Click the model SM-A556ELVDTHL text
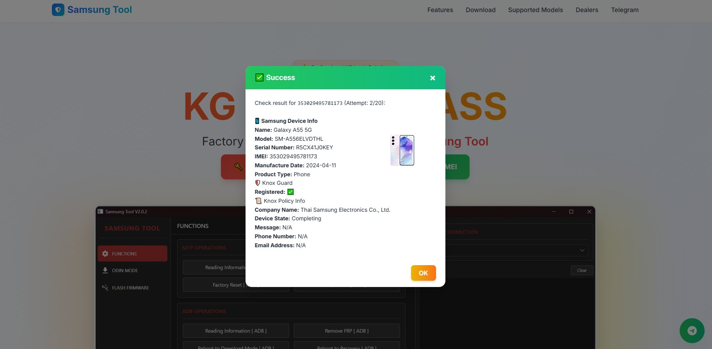Viewport: 712px width, 349px height. (299, 139)
